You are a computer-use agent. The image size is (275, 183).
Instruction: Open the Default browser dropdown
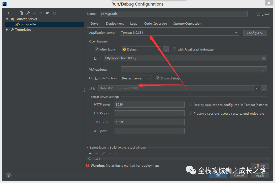[x=141, y=49]
